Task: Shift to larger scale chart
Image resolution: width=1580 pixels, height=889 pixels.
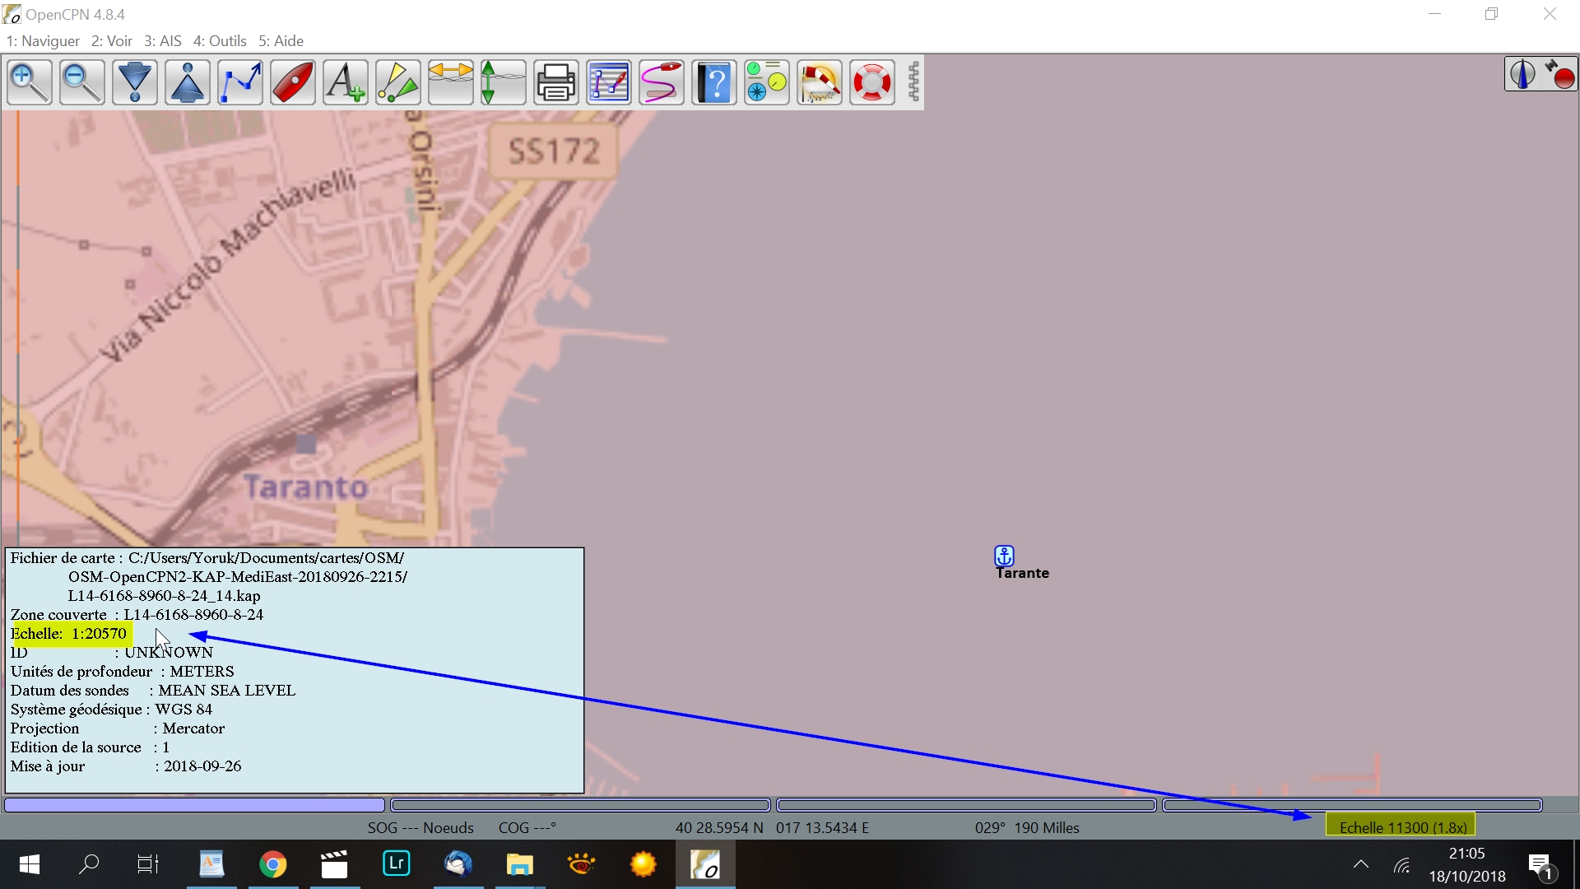Action: point(135,82)
